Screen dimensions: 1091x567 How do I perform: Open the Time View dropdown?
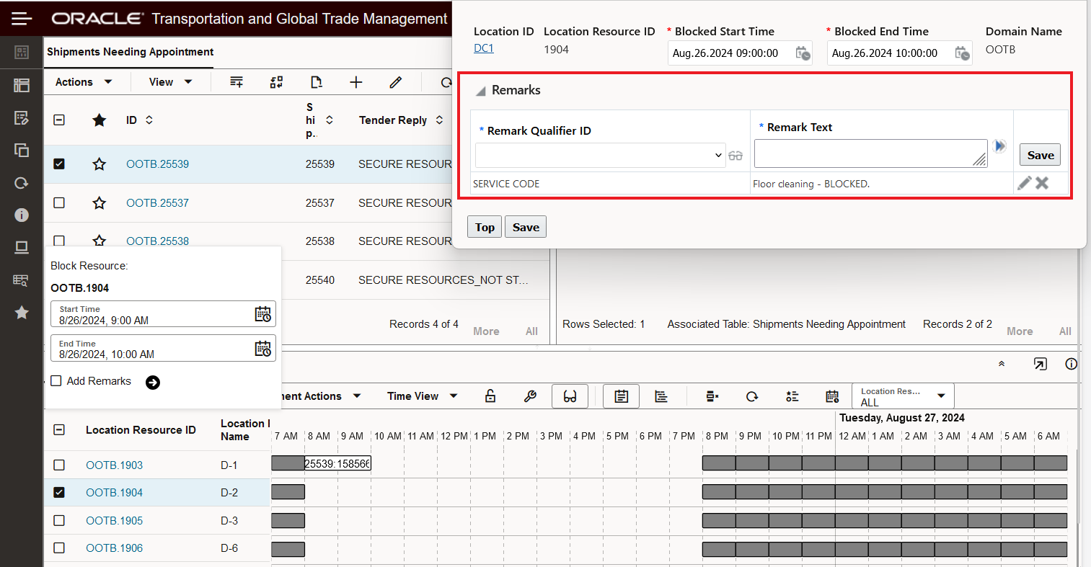tap(423, 396)
